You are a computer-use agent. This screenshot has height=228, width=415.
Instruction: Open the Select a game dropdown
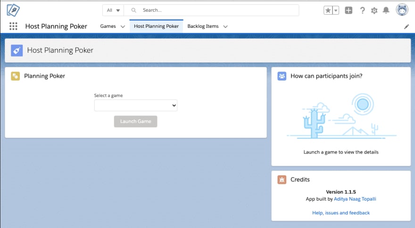point(136,105)
